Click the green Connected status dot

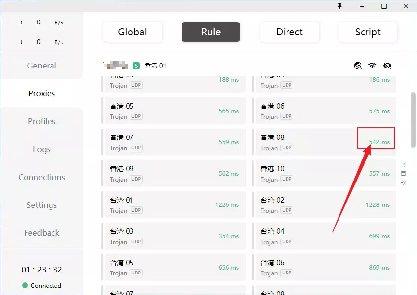click(x=25, y=285)
